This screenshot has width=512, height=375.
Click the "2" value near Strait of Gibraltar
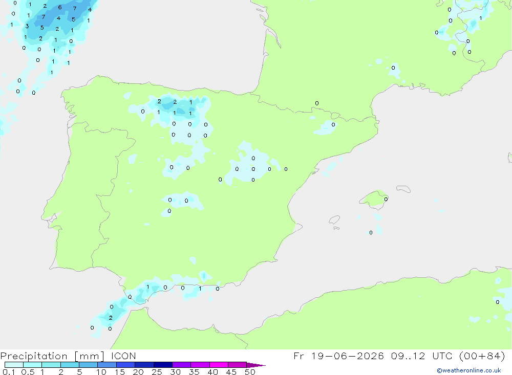pos(111,318)
